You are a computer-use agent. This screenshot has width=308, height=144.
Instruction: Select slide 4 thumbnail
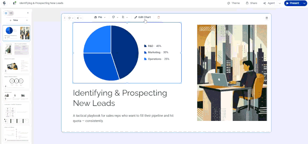[17, 82]
